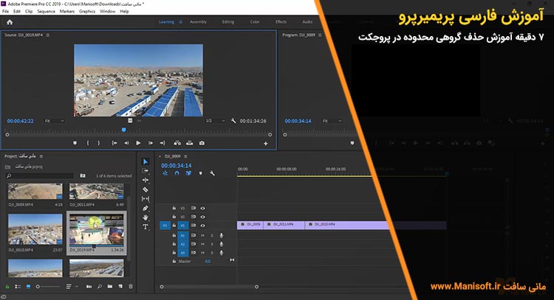
Task: Go to Out point in Source monitor
Action: pyautogui.click(x=163, y=143)
